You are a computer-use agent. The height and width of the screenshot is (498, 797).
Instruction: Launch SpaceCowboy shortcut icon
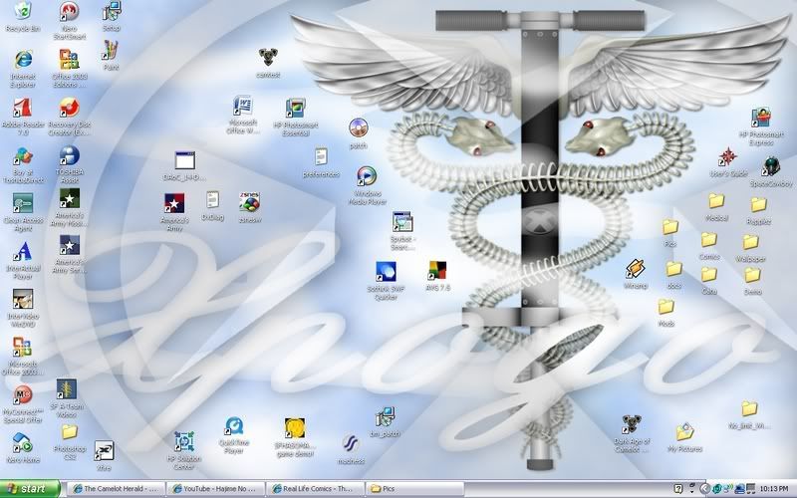coord(771,166)
